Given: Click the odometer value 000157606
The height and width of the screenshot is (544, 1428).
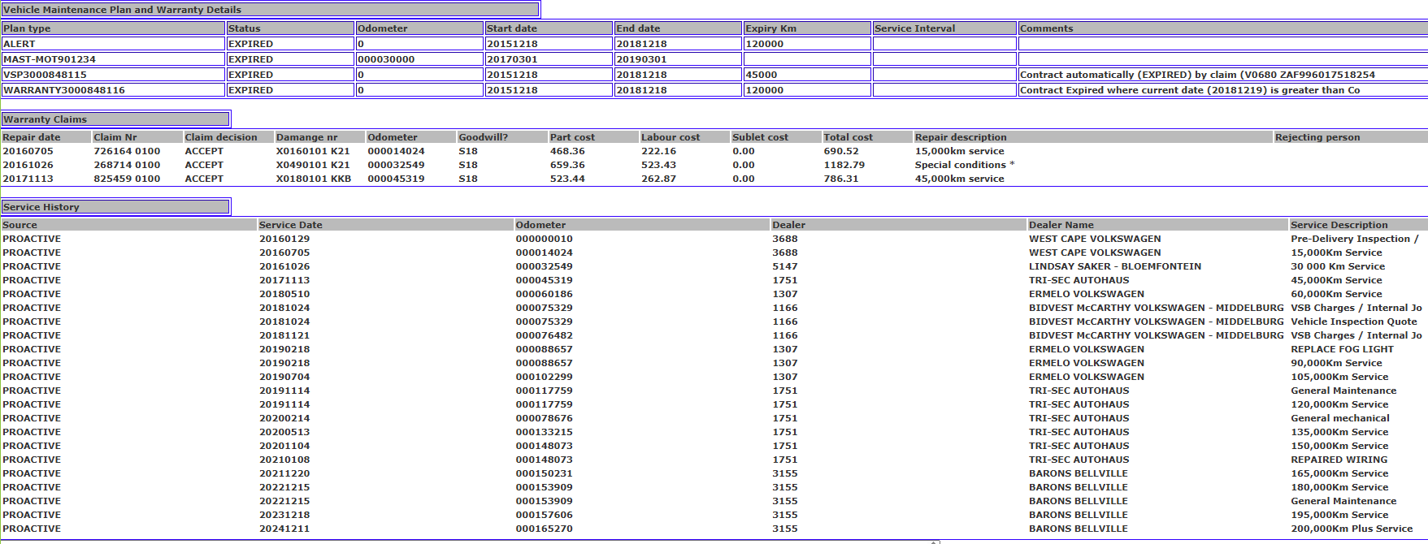Looking at the screenshot, I should click(x=544, y=515).
